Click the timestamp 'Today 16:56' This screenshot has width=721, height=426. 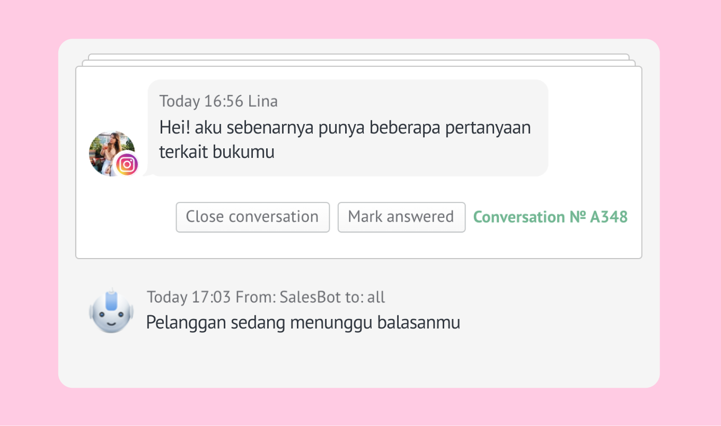[x=202, y=101]
